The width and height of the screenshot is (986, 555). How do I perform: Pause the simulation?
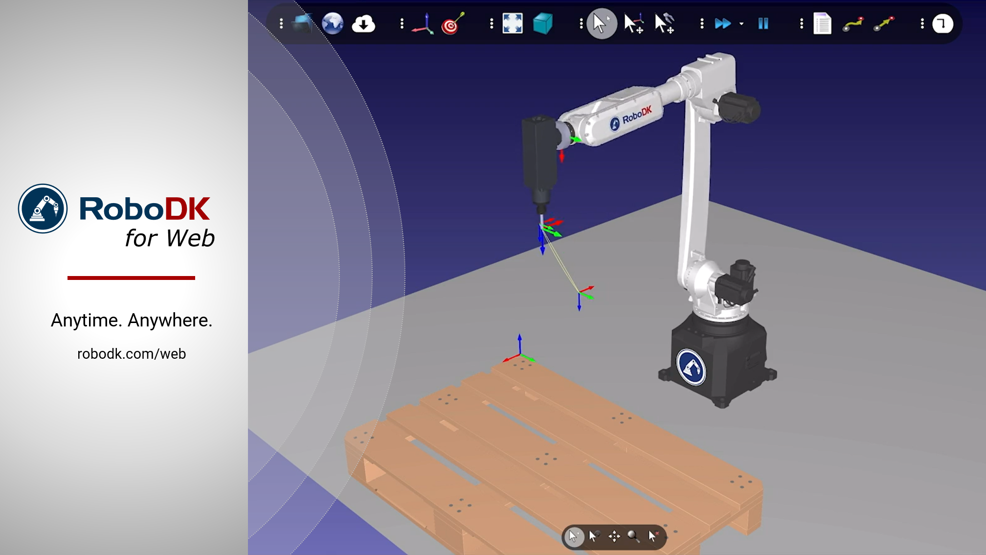763,23
